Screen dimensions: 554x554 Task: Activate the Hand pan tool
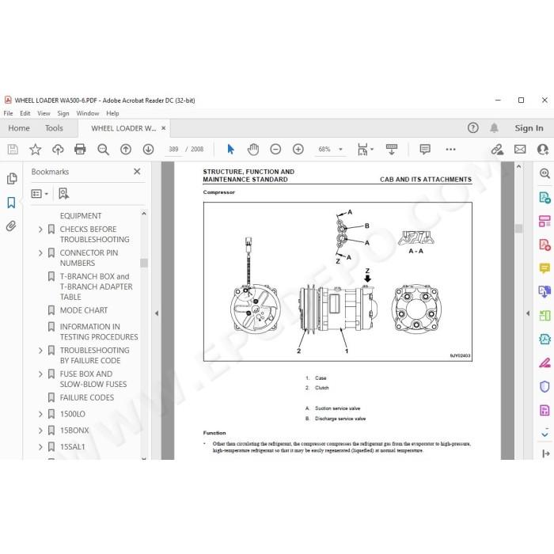pyautogui.click(x=253, y=149)
